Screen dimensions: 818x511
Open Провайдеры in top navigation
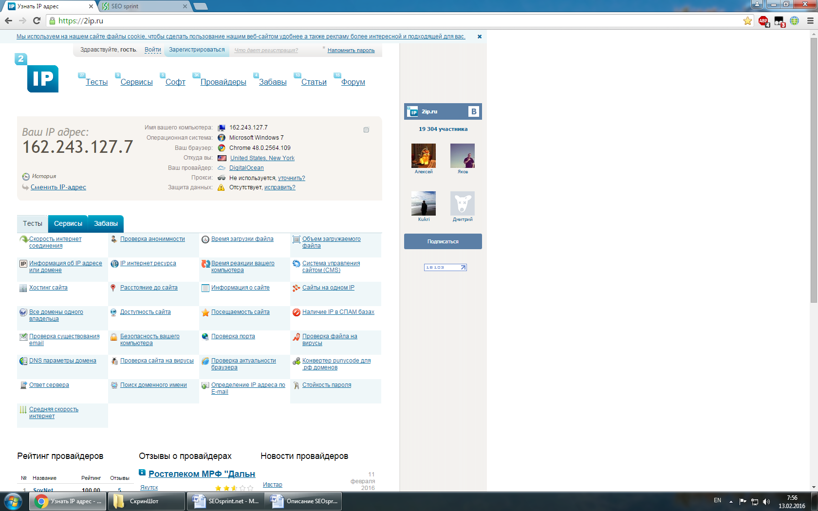coord(223,82)
